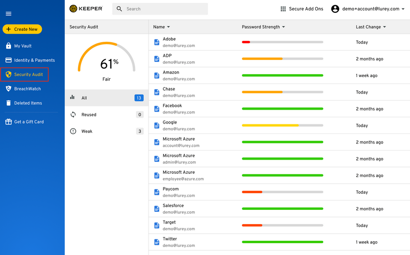Select Get a Gift Card
This screenshot has width=410, height=255.
pyautogui.click(x=29, y=122)
